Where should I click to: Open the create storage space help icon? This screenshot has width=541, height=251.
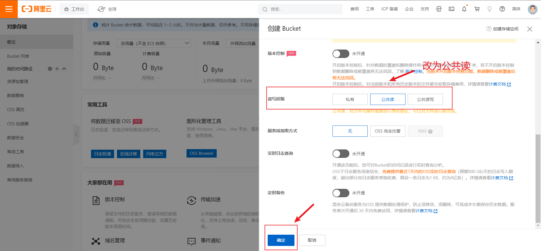(x=489, y=29)
